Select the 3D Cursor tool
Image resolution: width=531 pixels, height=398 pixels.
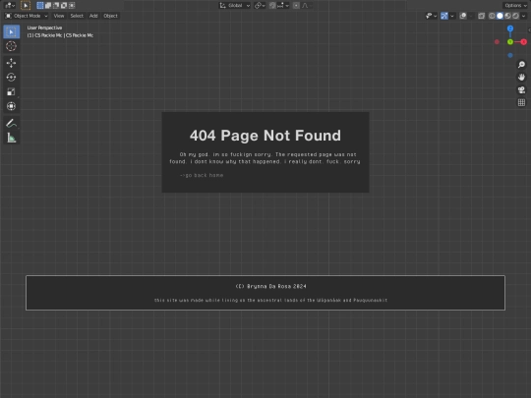[11, 46]
